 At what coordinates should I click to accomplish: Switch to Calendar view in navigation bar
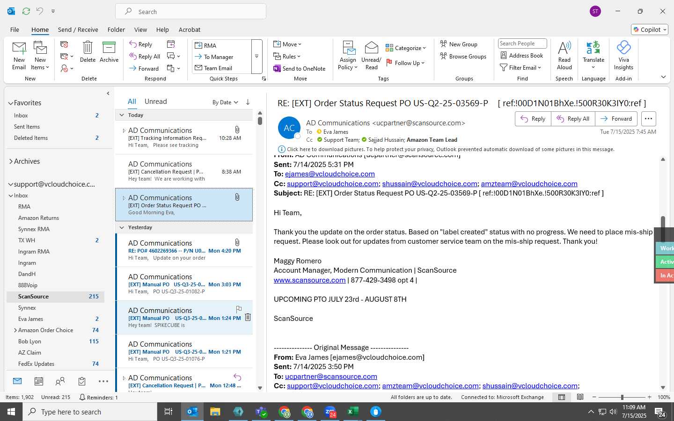point(39,382)
